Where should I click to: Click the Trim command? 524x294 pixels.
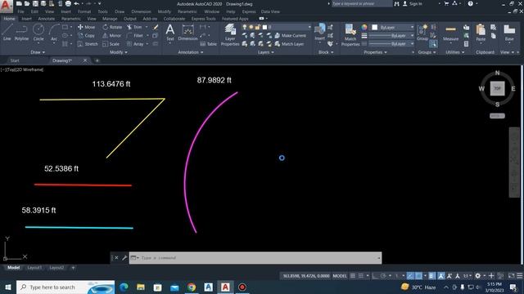tap(134, 27)
